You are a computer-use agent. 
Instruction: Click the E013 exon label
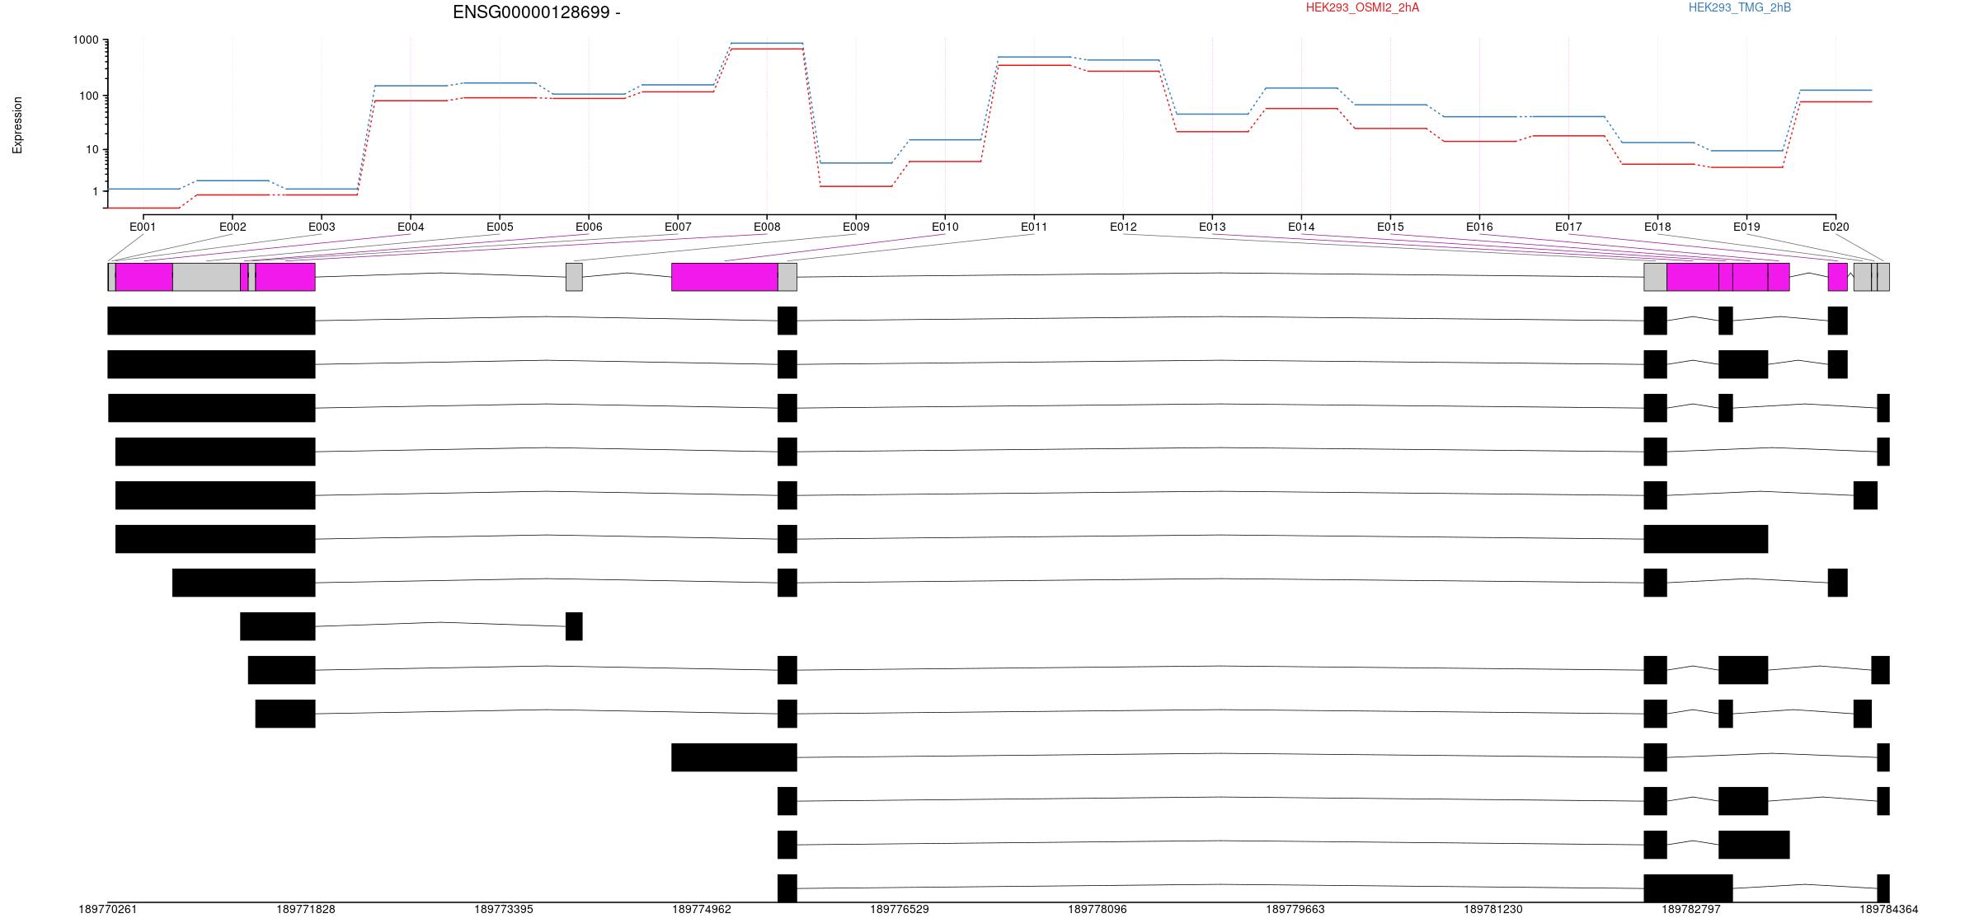coord(1212,227)
